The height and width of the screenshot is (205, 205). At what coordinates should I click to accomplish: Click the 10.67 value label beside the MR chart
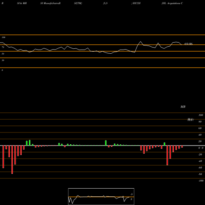click(x=191, y=120)
